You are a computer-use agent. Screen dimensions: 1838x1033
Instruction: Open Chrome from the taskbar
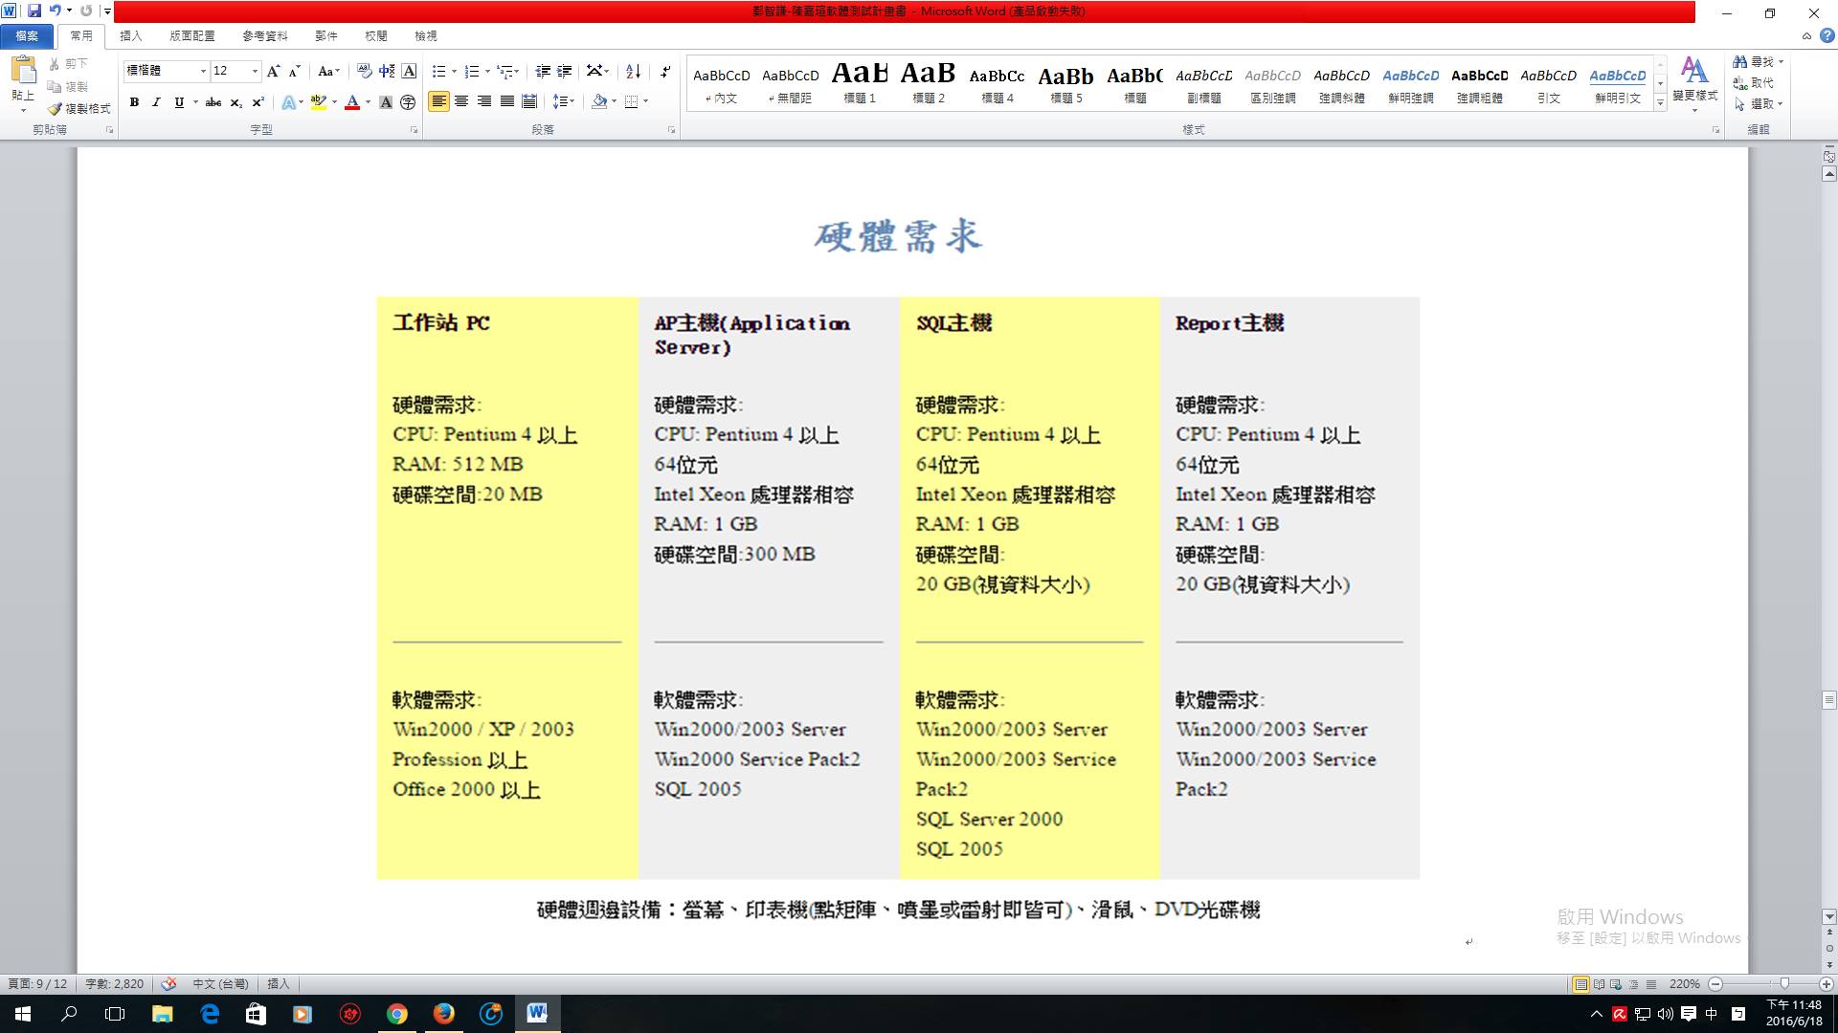pos(396,1014)
